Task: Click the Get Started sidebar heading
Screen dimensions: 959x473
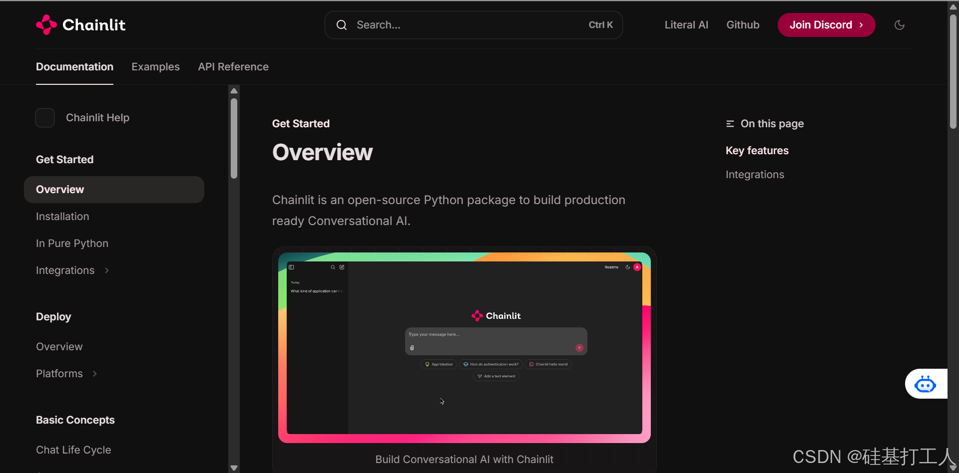Action: [64, 160]
